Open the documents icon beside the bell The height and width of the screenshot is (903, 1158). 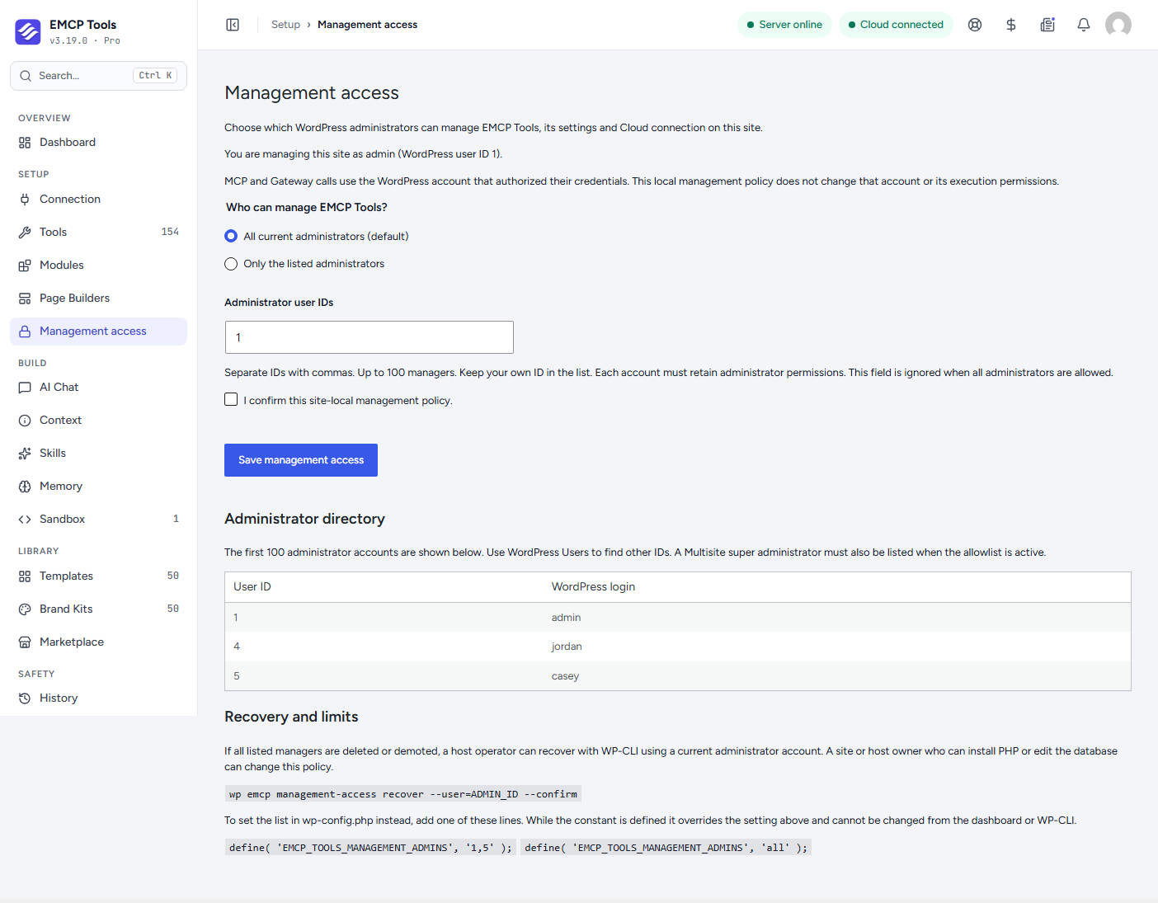pyautogui.click(x=1047, y=25)
